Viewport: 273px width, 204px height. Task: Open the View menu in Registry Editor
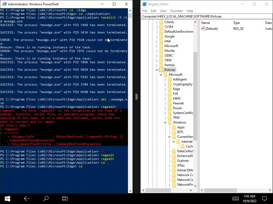[x=163, y=11]
